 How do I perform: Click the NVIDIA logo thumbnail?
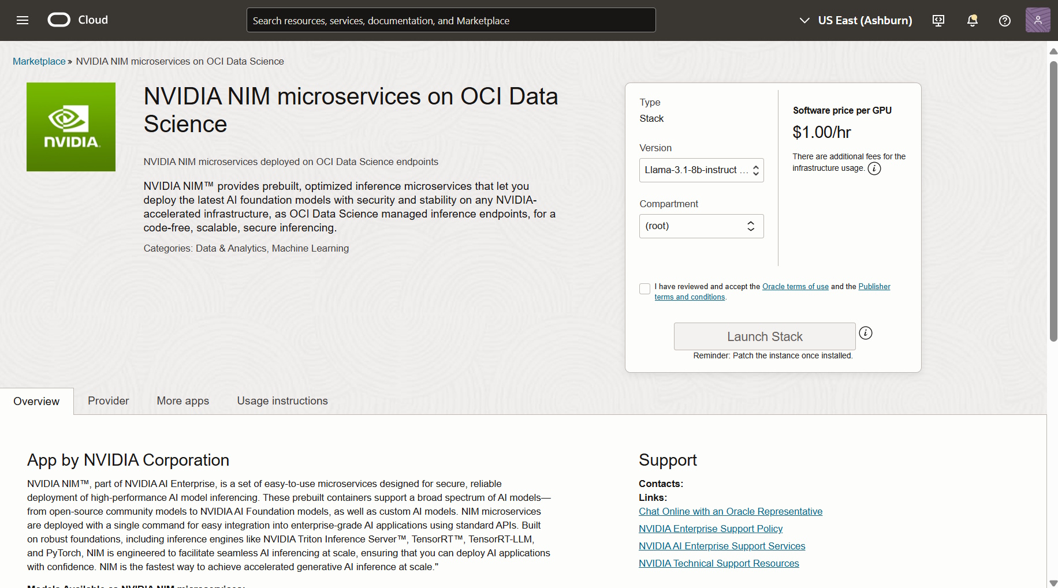71,127
